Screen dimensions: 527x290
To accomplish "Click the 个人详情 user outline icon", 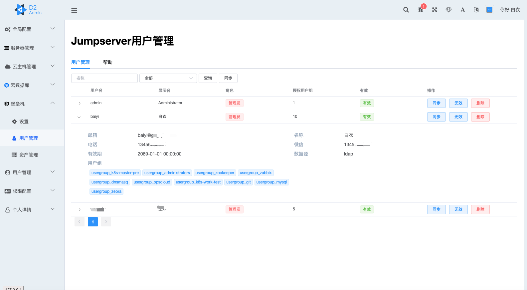I will (8, 210).
